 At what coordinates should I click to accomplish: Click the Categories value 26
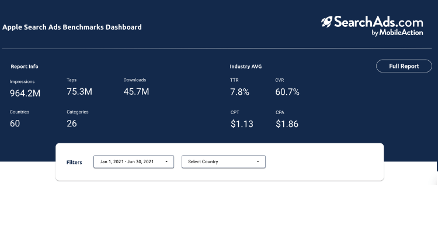(x=72, y=123)
